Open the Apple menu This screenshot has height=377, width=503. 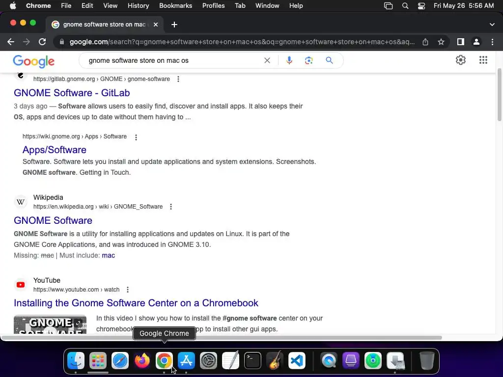(x=13, y=6)
